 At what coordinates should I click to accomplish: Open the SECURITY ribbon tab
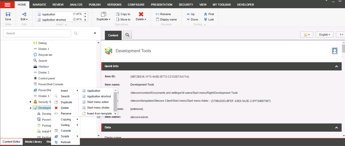[x=186, y=5]
